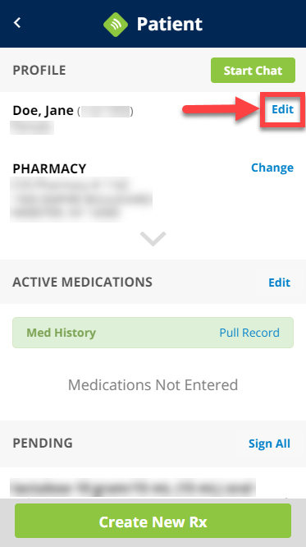This screenshot has width=306, height=547.
Task: Click the green logo icon beside Patient
Action: pyautogui.click(x=116, y=25)
